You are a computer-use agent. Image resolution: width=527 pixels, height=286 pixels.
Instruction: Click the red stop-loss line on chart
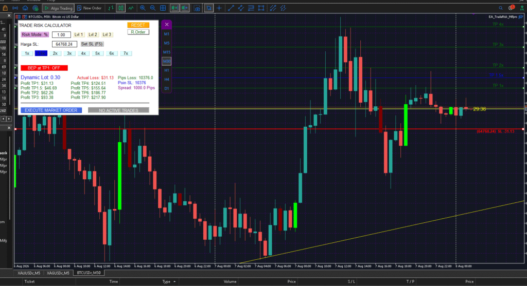point(269,129)
